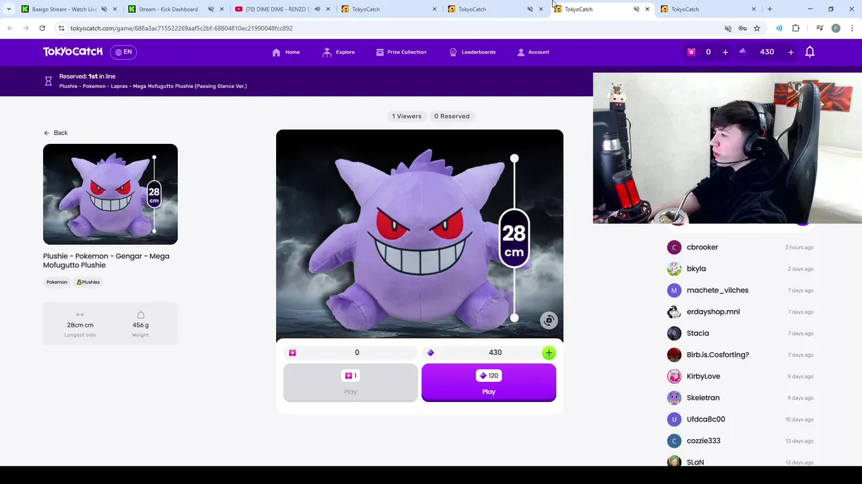Click the pink ticket icon in header
Viewport: 862px width, 484px height.
click(x=691, y=52)
